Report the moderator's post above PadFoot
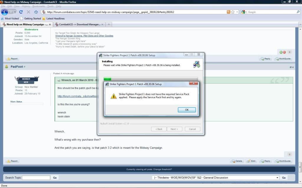The width and height of the screenshot is (302, 188). click(x=12, y=58)
